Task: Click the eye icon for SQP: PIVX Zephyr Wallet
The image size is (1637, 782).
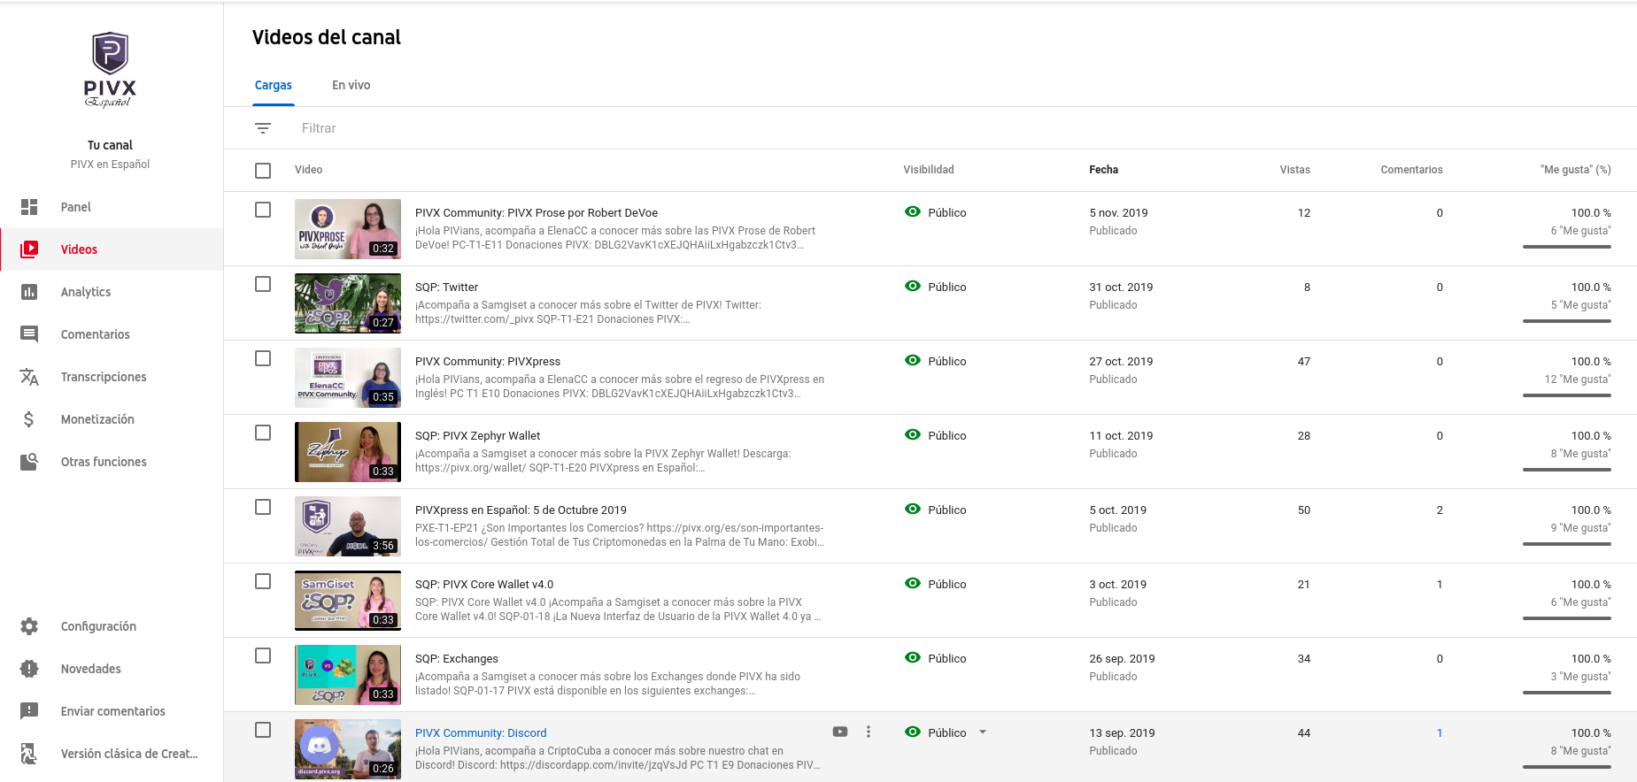Action: point(913,434)
